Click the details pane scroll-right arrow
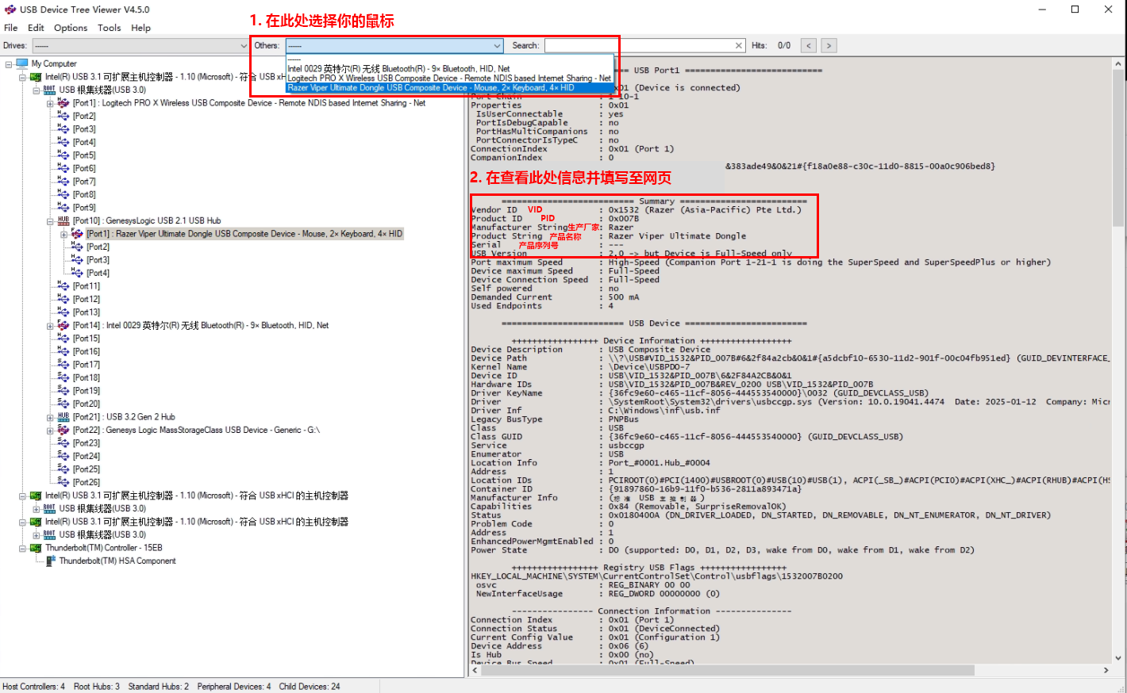Image resolution: width=1127 pixels, height=693 pixels. pos(1106,670)
